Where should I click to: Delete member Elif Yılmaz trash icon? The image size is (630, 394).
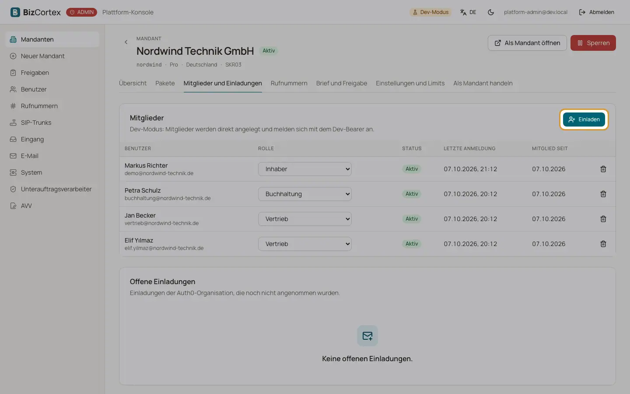603,244
